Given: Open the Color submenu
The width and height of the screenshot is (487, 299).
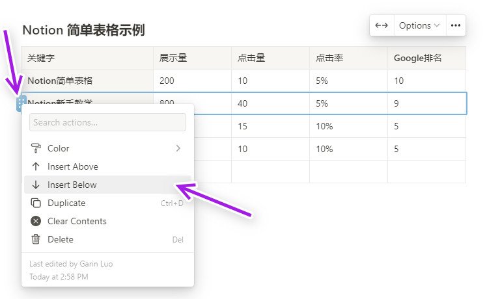Looking at the screenshot, I should 107,148.
